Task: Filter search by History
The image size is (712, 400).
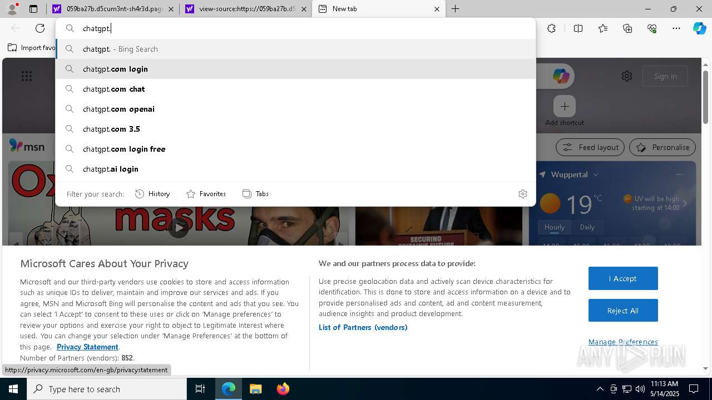Action: 152,194
